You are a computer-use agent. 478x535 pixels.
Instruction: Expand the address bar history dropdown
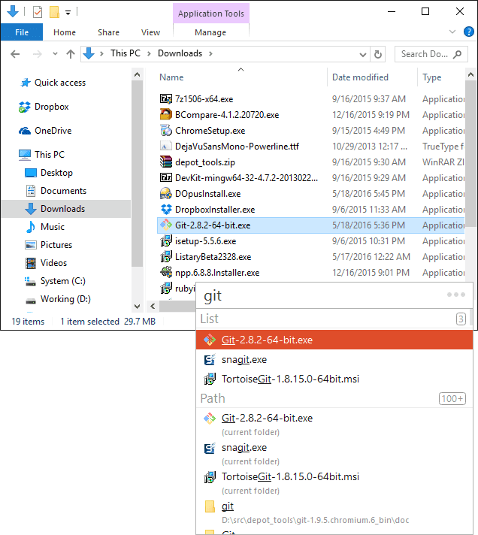(x=363, y=54)
